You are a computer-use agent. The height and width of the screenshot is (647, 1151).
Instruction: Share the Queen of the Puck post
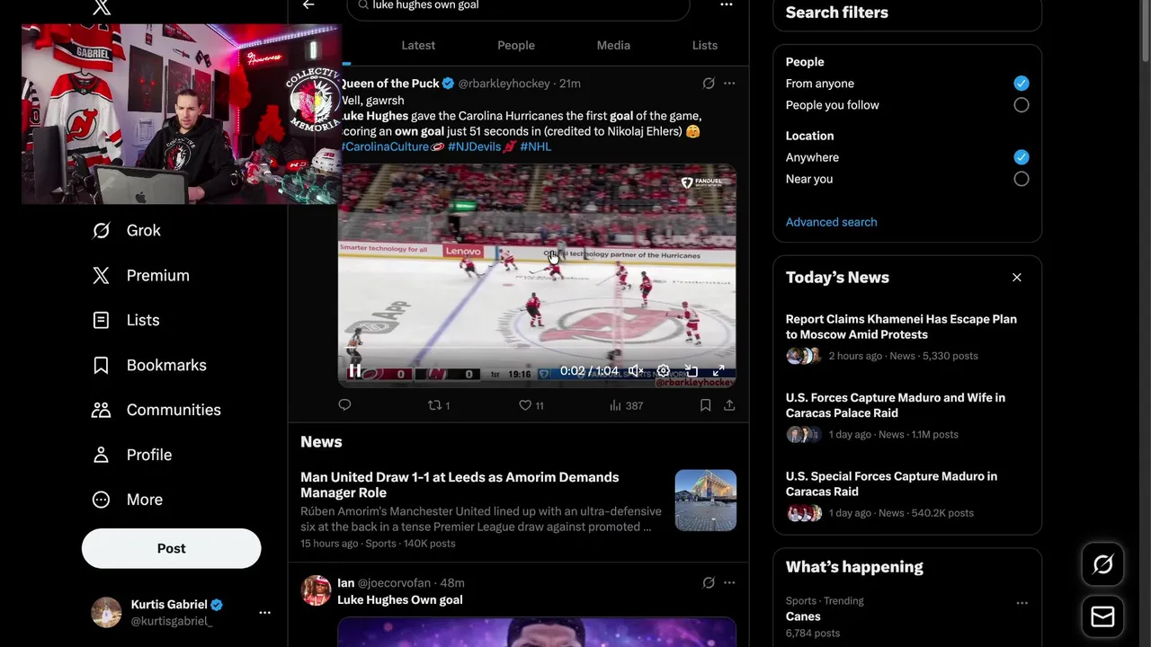[729, 405]
